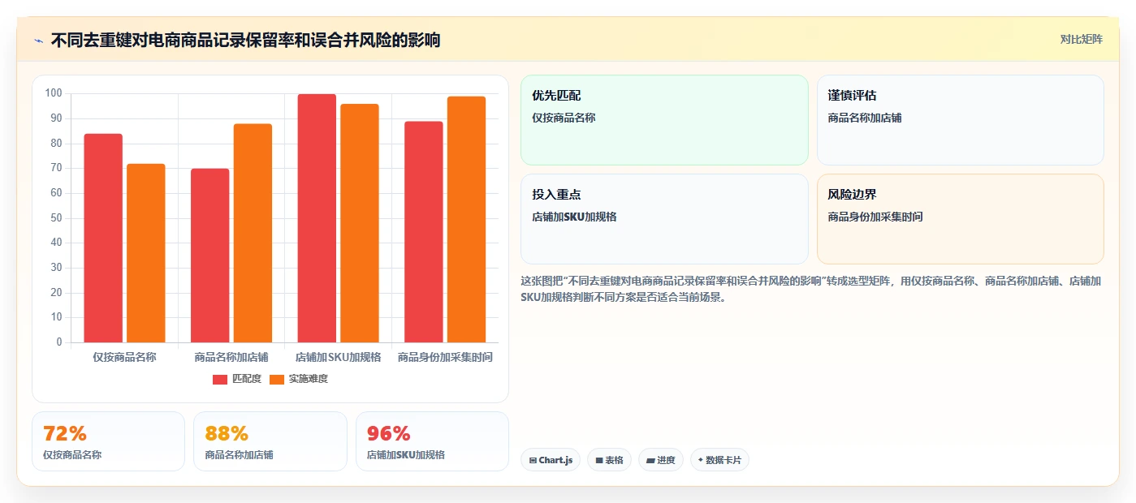
Task: Toggle the 匹配度 legend red swatch
Action: pos(220,379)
